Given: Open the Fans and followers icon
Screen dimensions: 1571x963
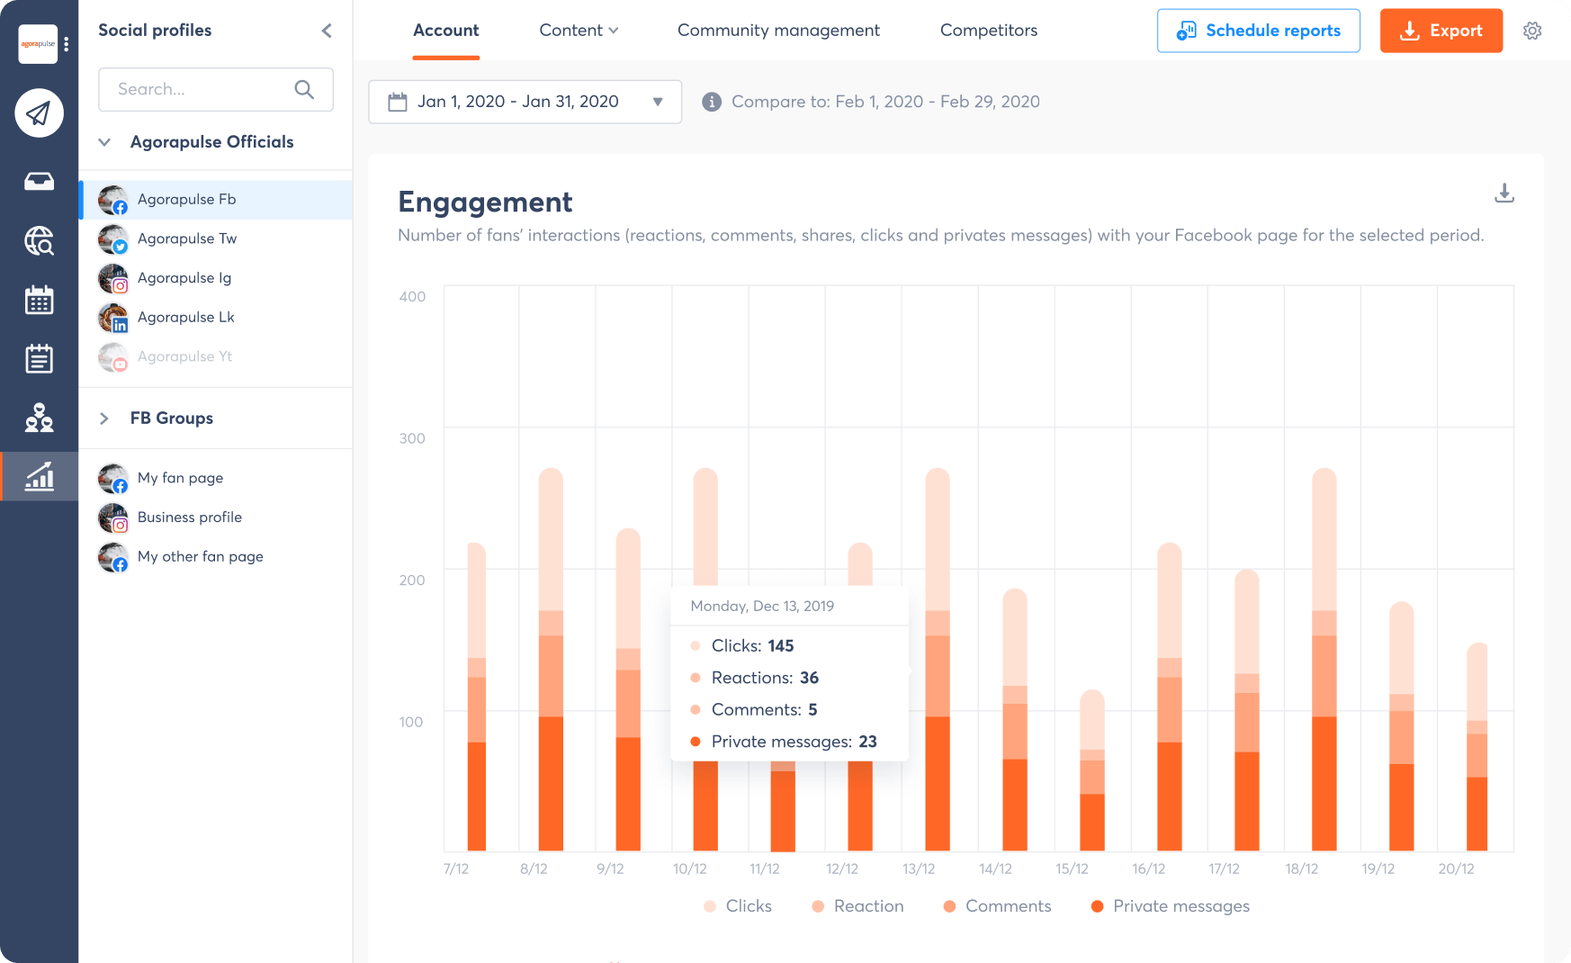Looking at the screenshot, I should (39, 418).
